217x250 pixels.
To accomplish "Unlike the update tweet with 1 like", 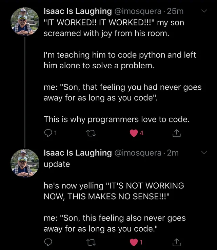I will point(134,242).
